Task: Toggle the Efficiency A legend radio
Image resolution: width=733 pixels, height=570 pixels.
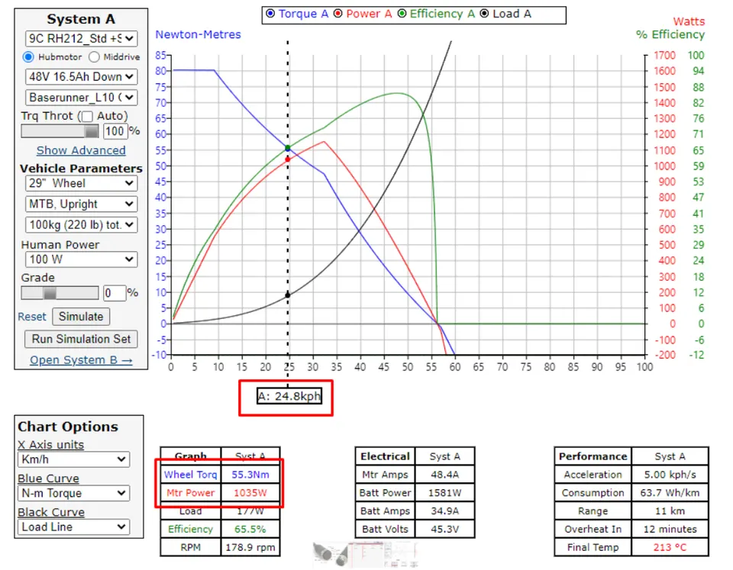Action: click(x=402, y=13)
